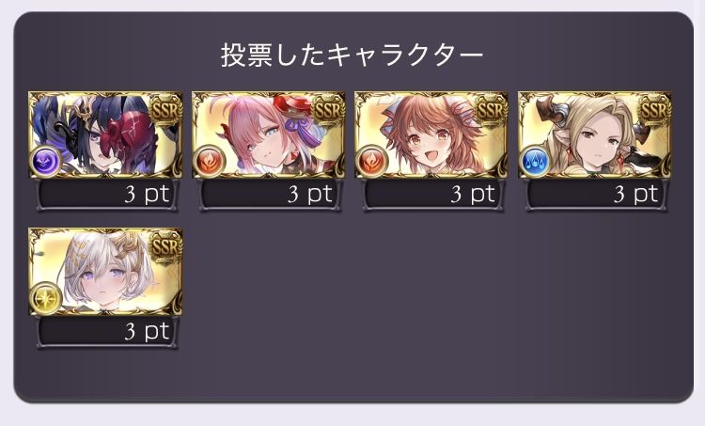Click SSR badge on blonde horned character card
The width and height of the screenshot is (705, 426).
(x=654, y=109)
